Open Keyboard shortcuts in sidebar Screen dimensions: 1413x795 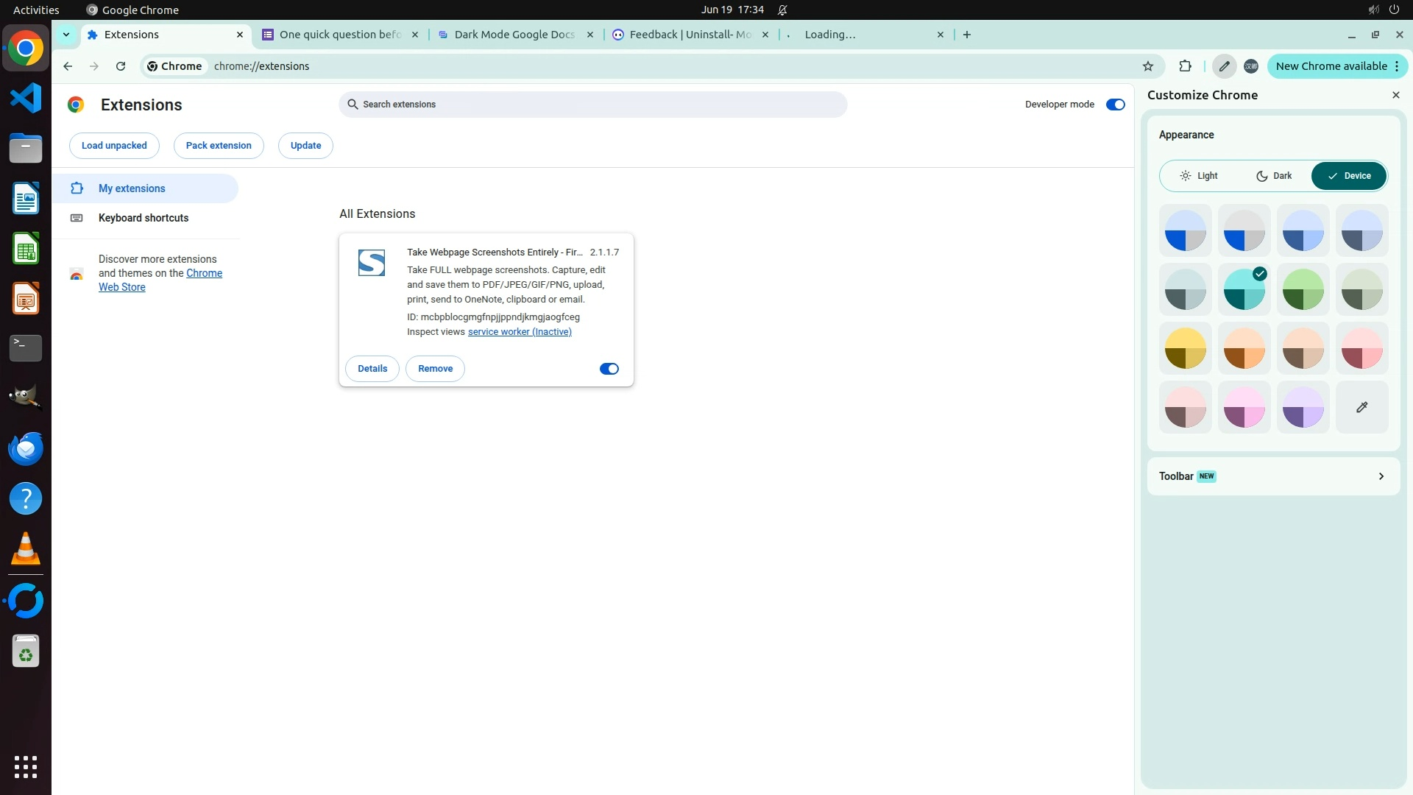[x=144, y=218]
